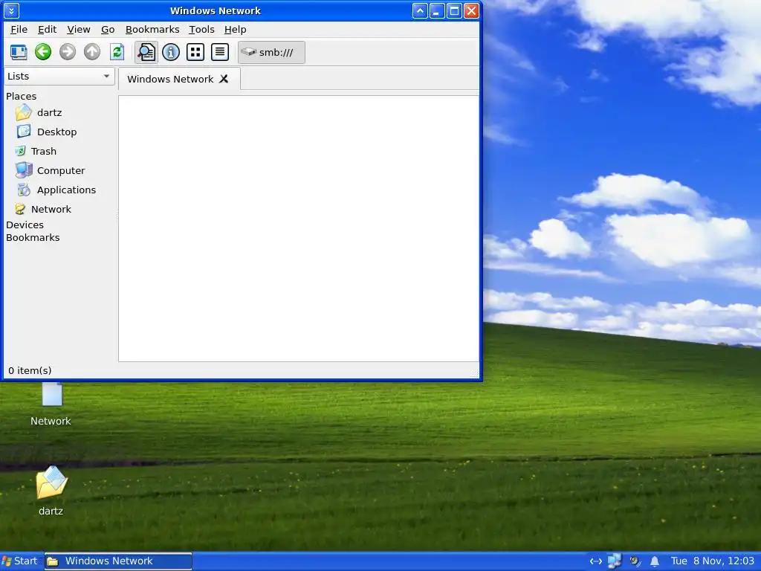Screen dimensions: 761x571
Task: Close the Windows Network tab
Action: tap(224, 79)
